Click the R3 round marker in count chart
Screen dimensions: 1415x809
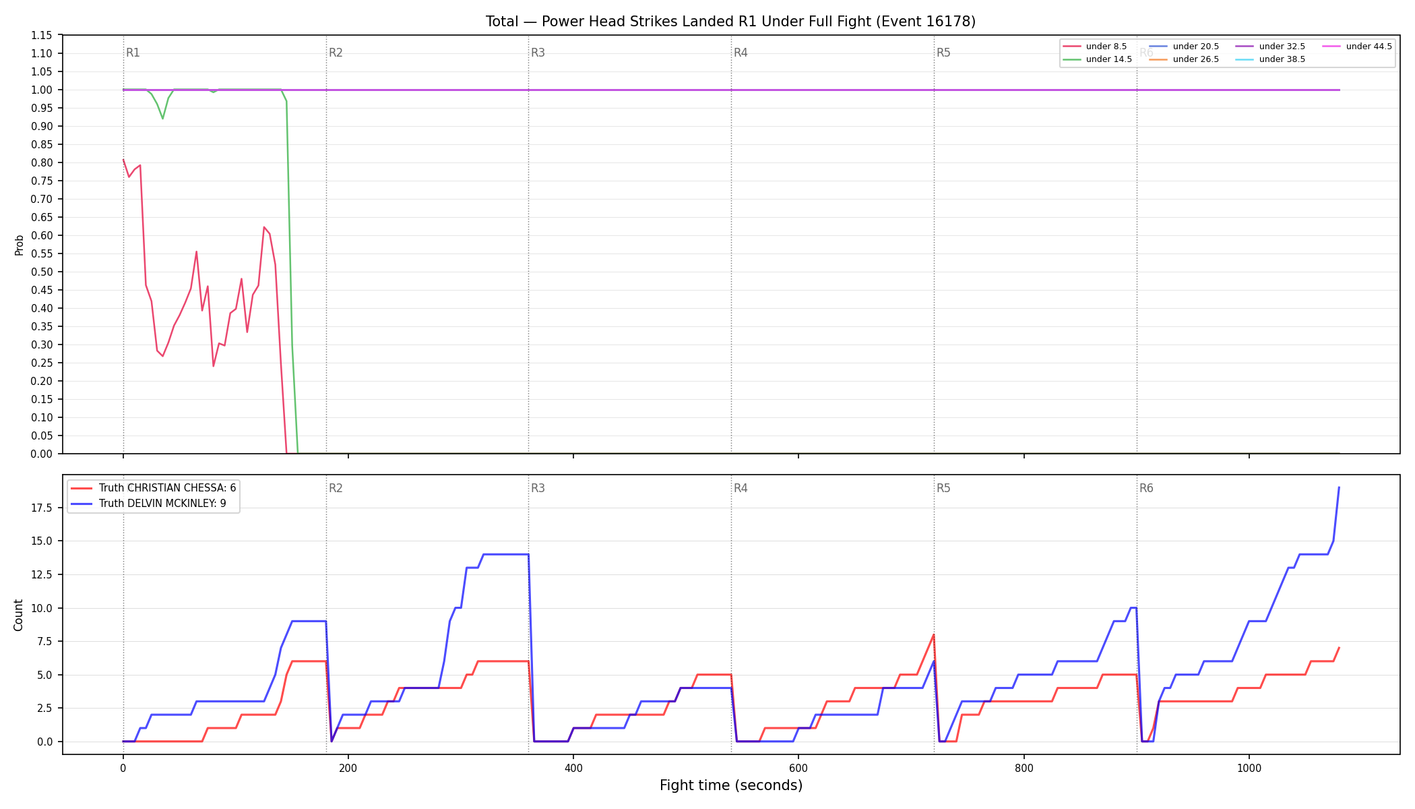(x=538, y=488)
